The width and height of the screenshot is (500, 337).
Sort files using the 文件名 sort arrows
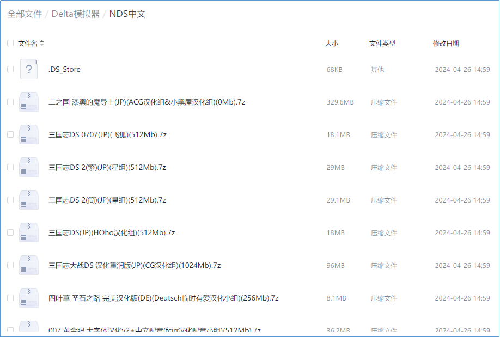[42, 43]
